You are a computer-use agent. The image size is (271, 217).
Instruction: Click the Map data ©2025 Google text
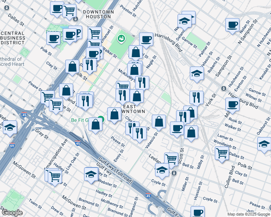pyautogui.click(x=249, y=214)
